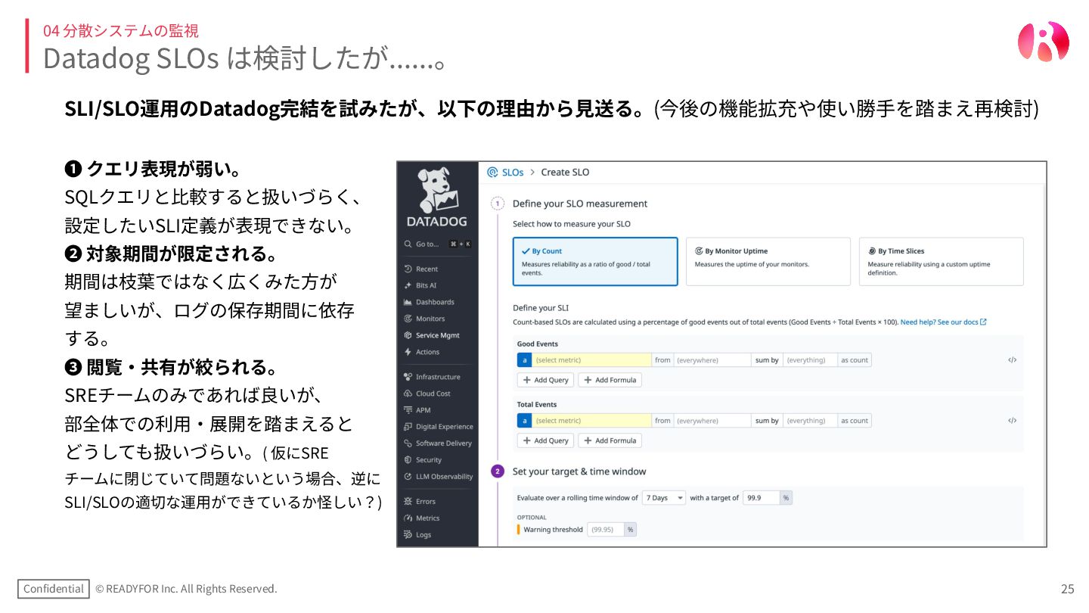Click the Logs sidebar icon

[x=408, y=535]
